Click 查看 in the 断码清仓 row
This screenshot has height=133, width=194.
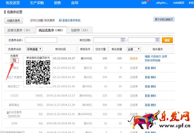147,105
